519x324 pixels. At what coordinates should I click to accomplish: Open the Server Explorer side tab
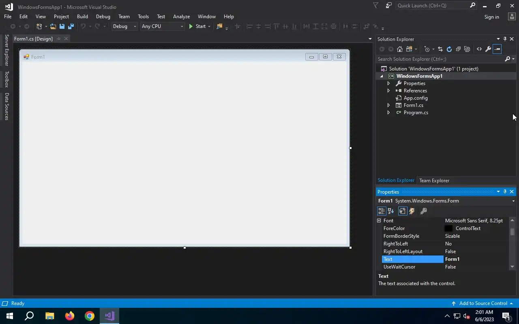click(x=6, y=50)
